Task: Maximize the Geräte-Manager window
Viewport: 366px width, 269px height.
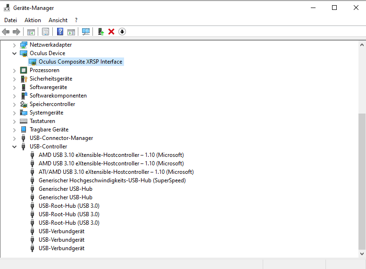Action: tap(334, 8)
